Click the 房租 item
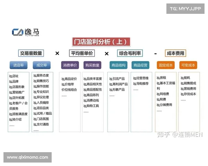The image size is (208, 166). point(161,78)
